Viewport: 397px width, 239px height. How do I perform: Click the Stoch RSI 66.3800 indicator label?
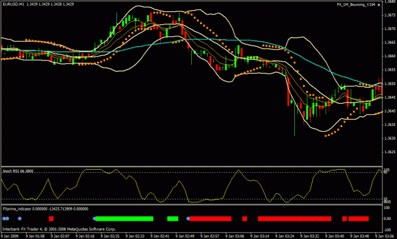18,171
